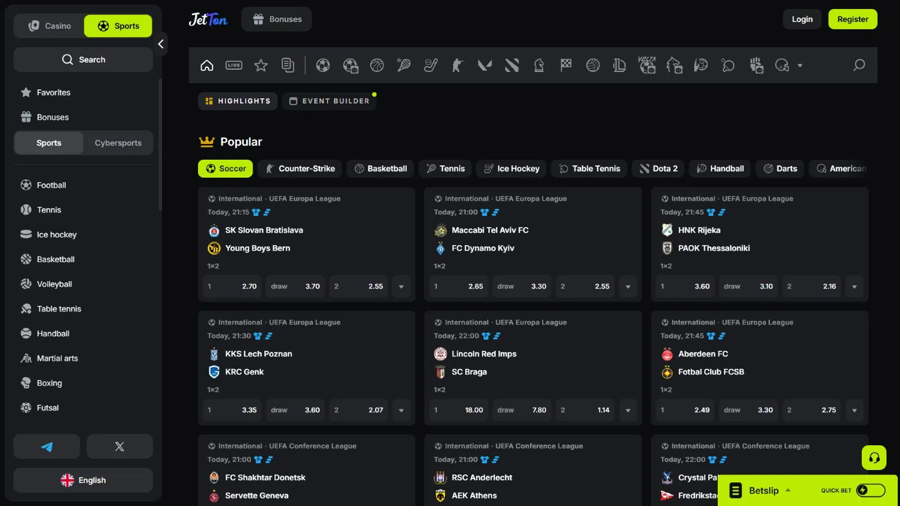900x506 pixels.
Task: Click the Register button
Action: tap(852, 19)
